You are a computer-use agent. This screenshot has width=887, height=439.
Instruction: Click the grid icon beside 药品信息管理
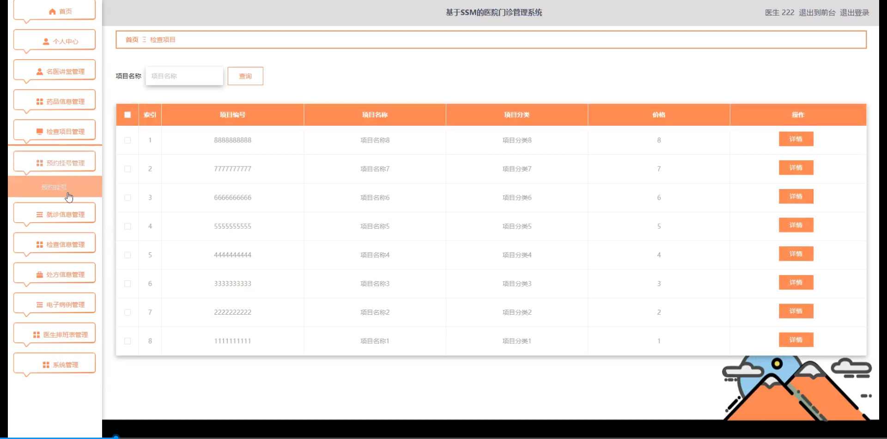point(39,102)
